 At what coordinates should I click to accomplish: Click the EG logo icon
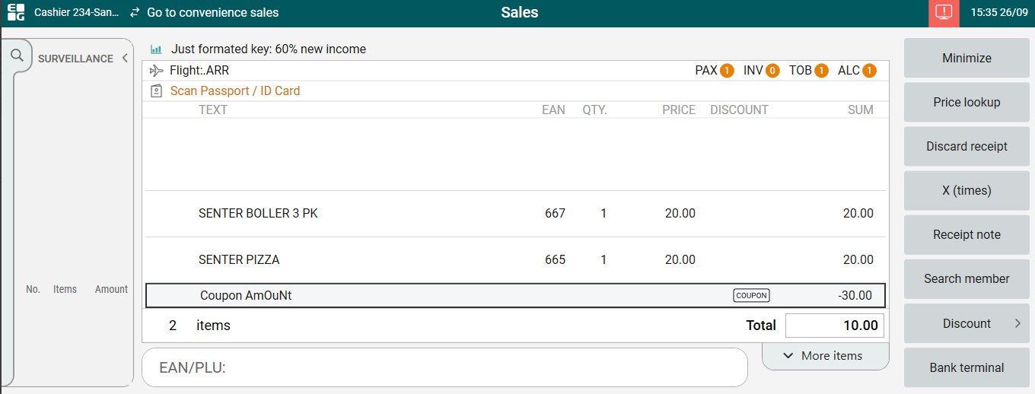point(15,13)
